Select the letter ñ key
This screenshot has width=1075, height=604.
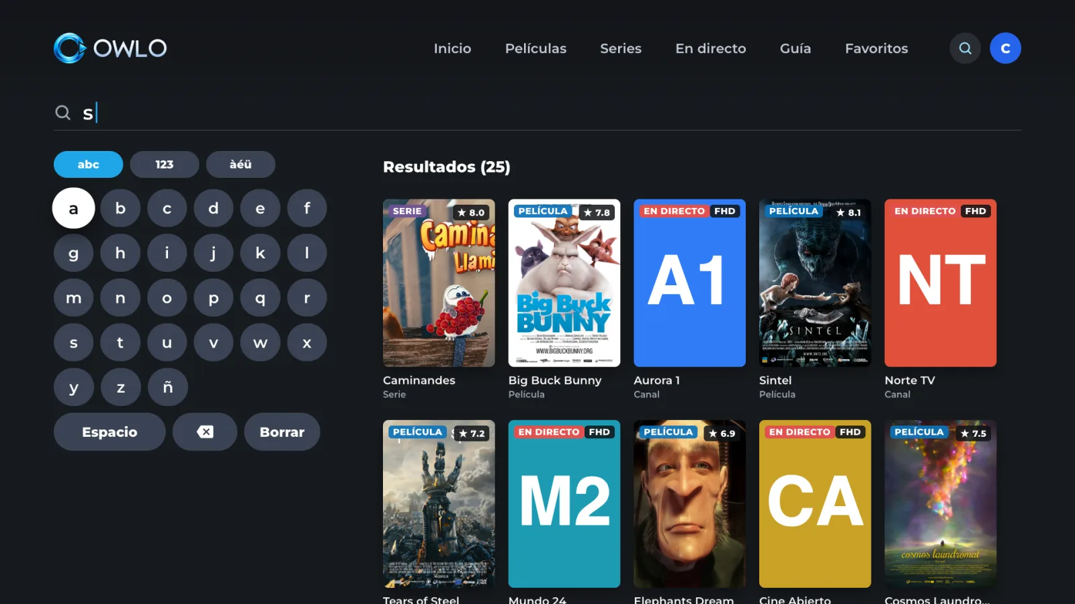[167, 387]
